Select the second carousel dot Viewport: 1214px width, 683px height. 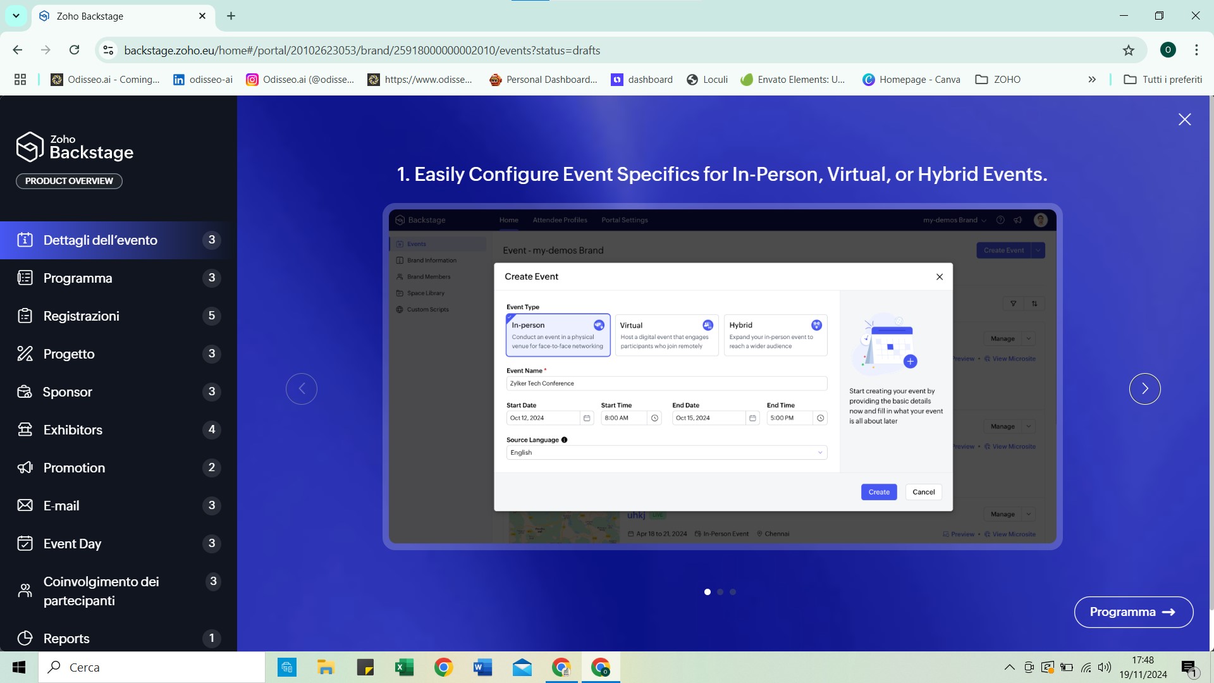pyautogui.click(x=720, y=592)
